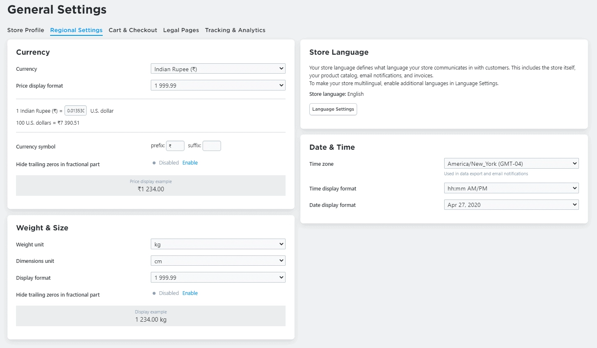Viewport: 597px width, 348px height.
Task: Open the Display format dropdown under Weight & Size
Action: click(x=218, y=277)
